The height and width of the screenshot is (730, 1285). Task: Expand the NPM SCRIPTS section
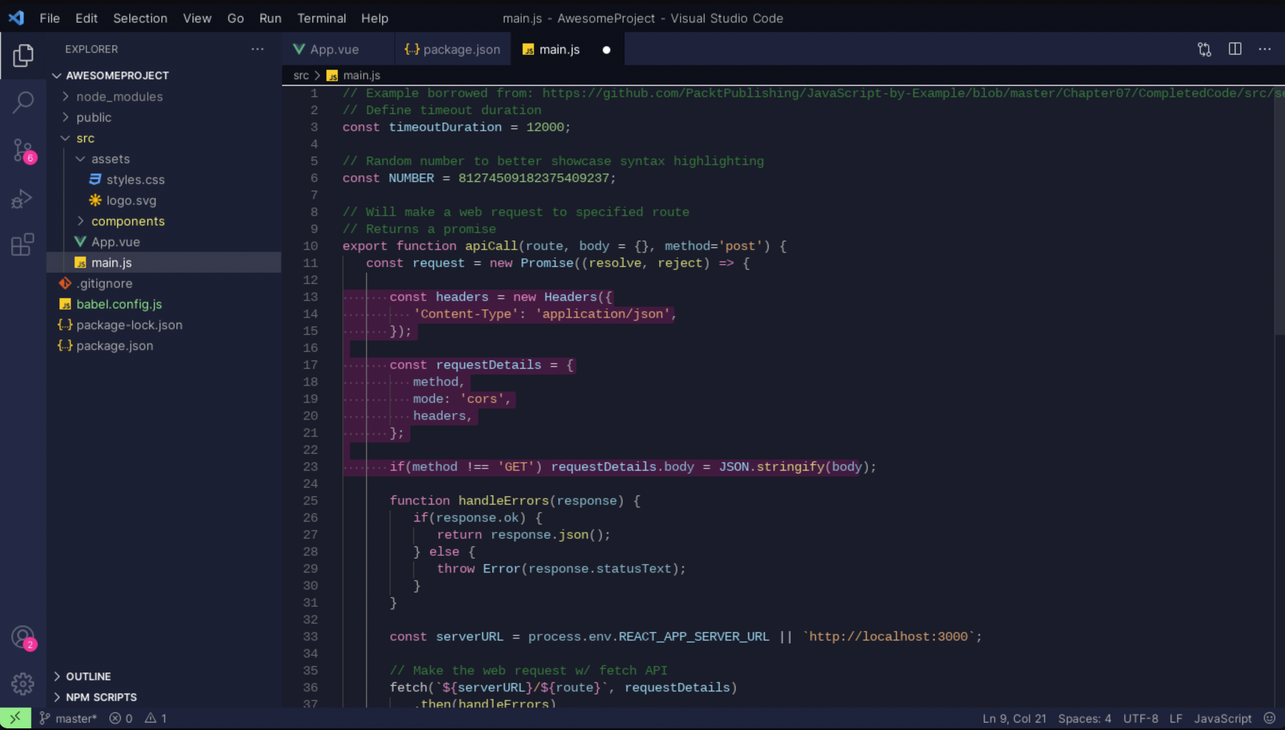[x=101, y=697]
